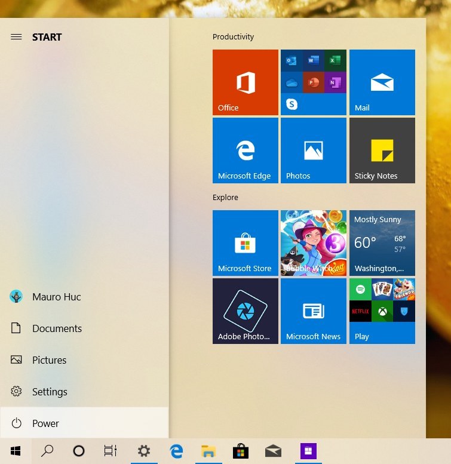The width and height of the screenshot is (451, 464).
Task: Click the OneNote icon in Office folder tile
Action: [335, 82]
